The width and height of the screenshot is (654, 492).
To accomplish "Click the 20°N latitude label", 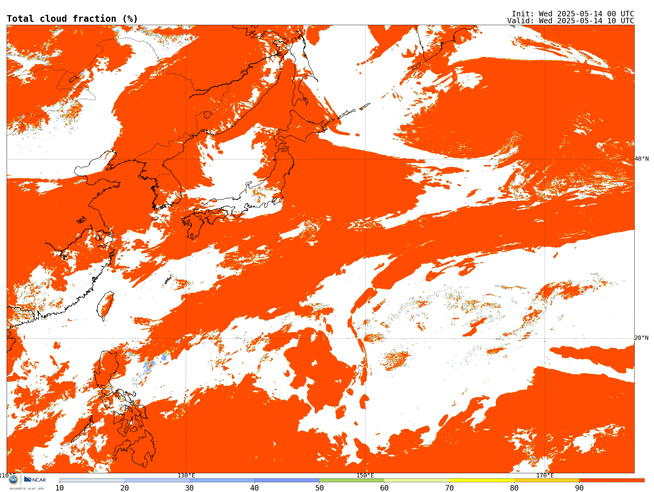I will (x=642, y=338).
